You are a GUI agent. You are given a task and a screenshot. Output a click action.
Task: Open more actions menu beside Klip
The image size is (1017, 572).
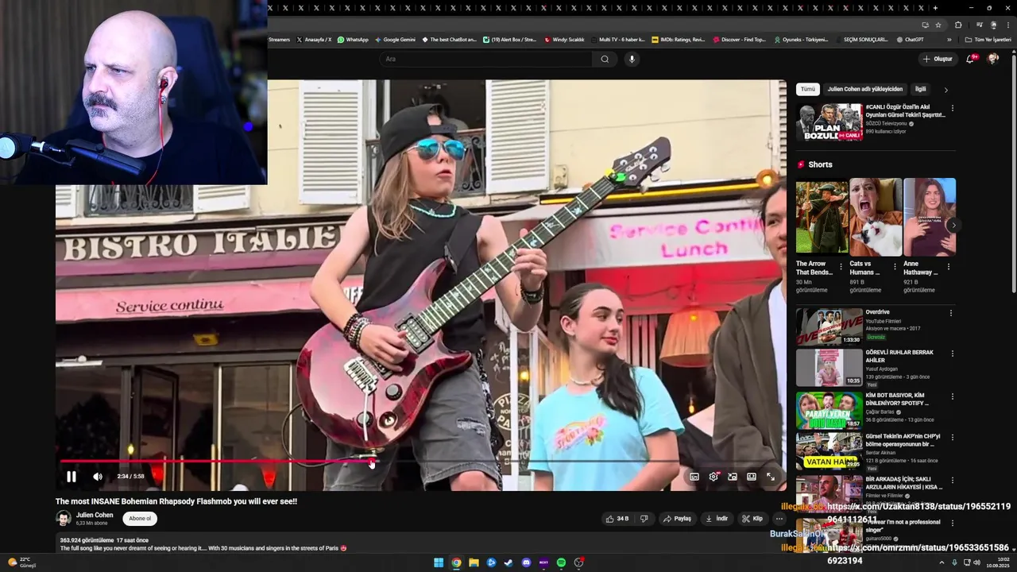779,519
